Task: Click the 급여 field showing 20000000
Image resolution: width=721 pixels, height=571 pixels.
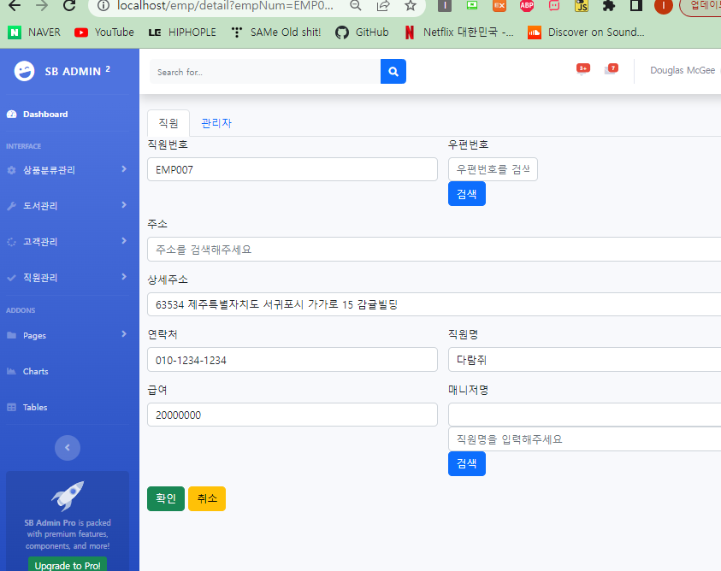Action: pos(293,415)
